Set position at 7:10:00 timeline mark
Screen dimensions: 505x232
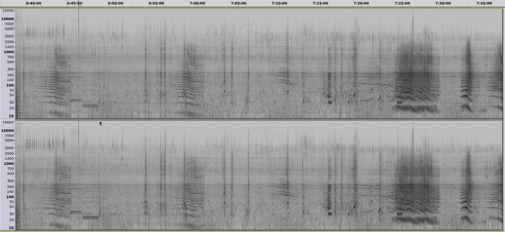(x=279, y=3)
